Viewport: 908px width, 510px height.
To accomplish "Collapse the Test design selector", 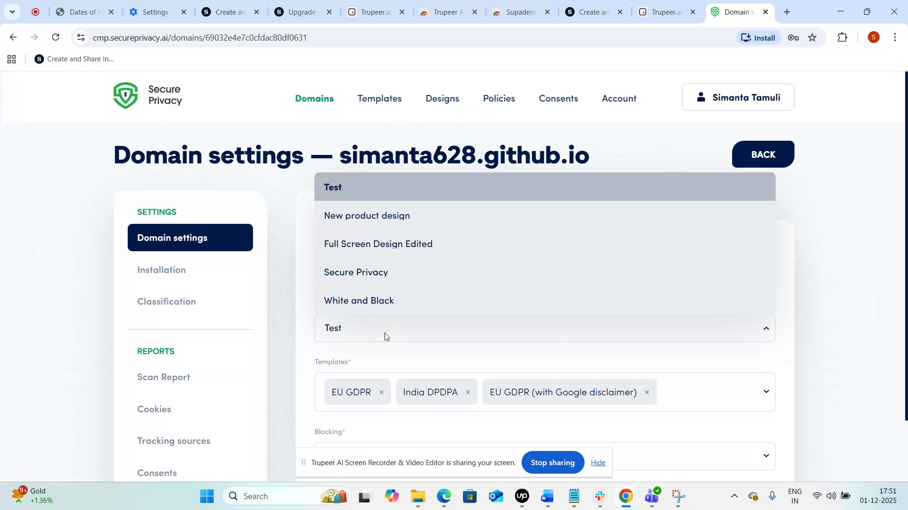I will (766, 328).
